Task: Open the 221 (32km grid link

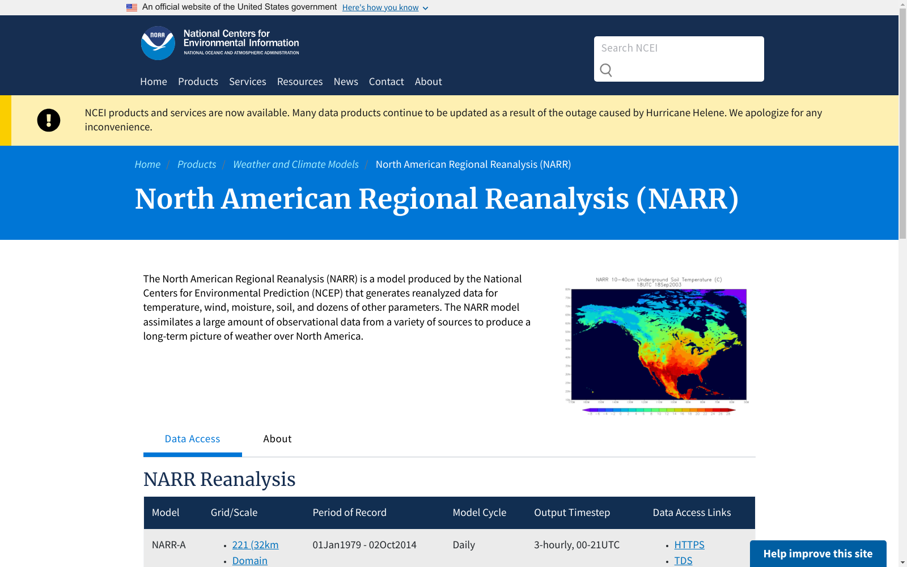Action: pyautogui.click(x=256, y=545)
